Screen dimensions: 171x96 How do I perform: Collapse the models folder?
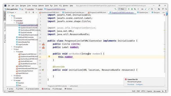[x=12, y=81]
